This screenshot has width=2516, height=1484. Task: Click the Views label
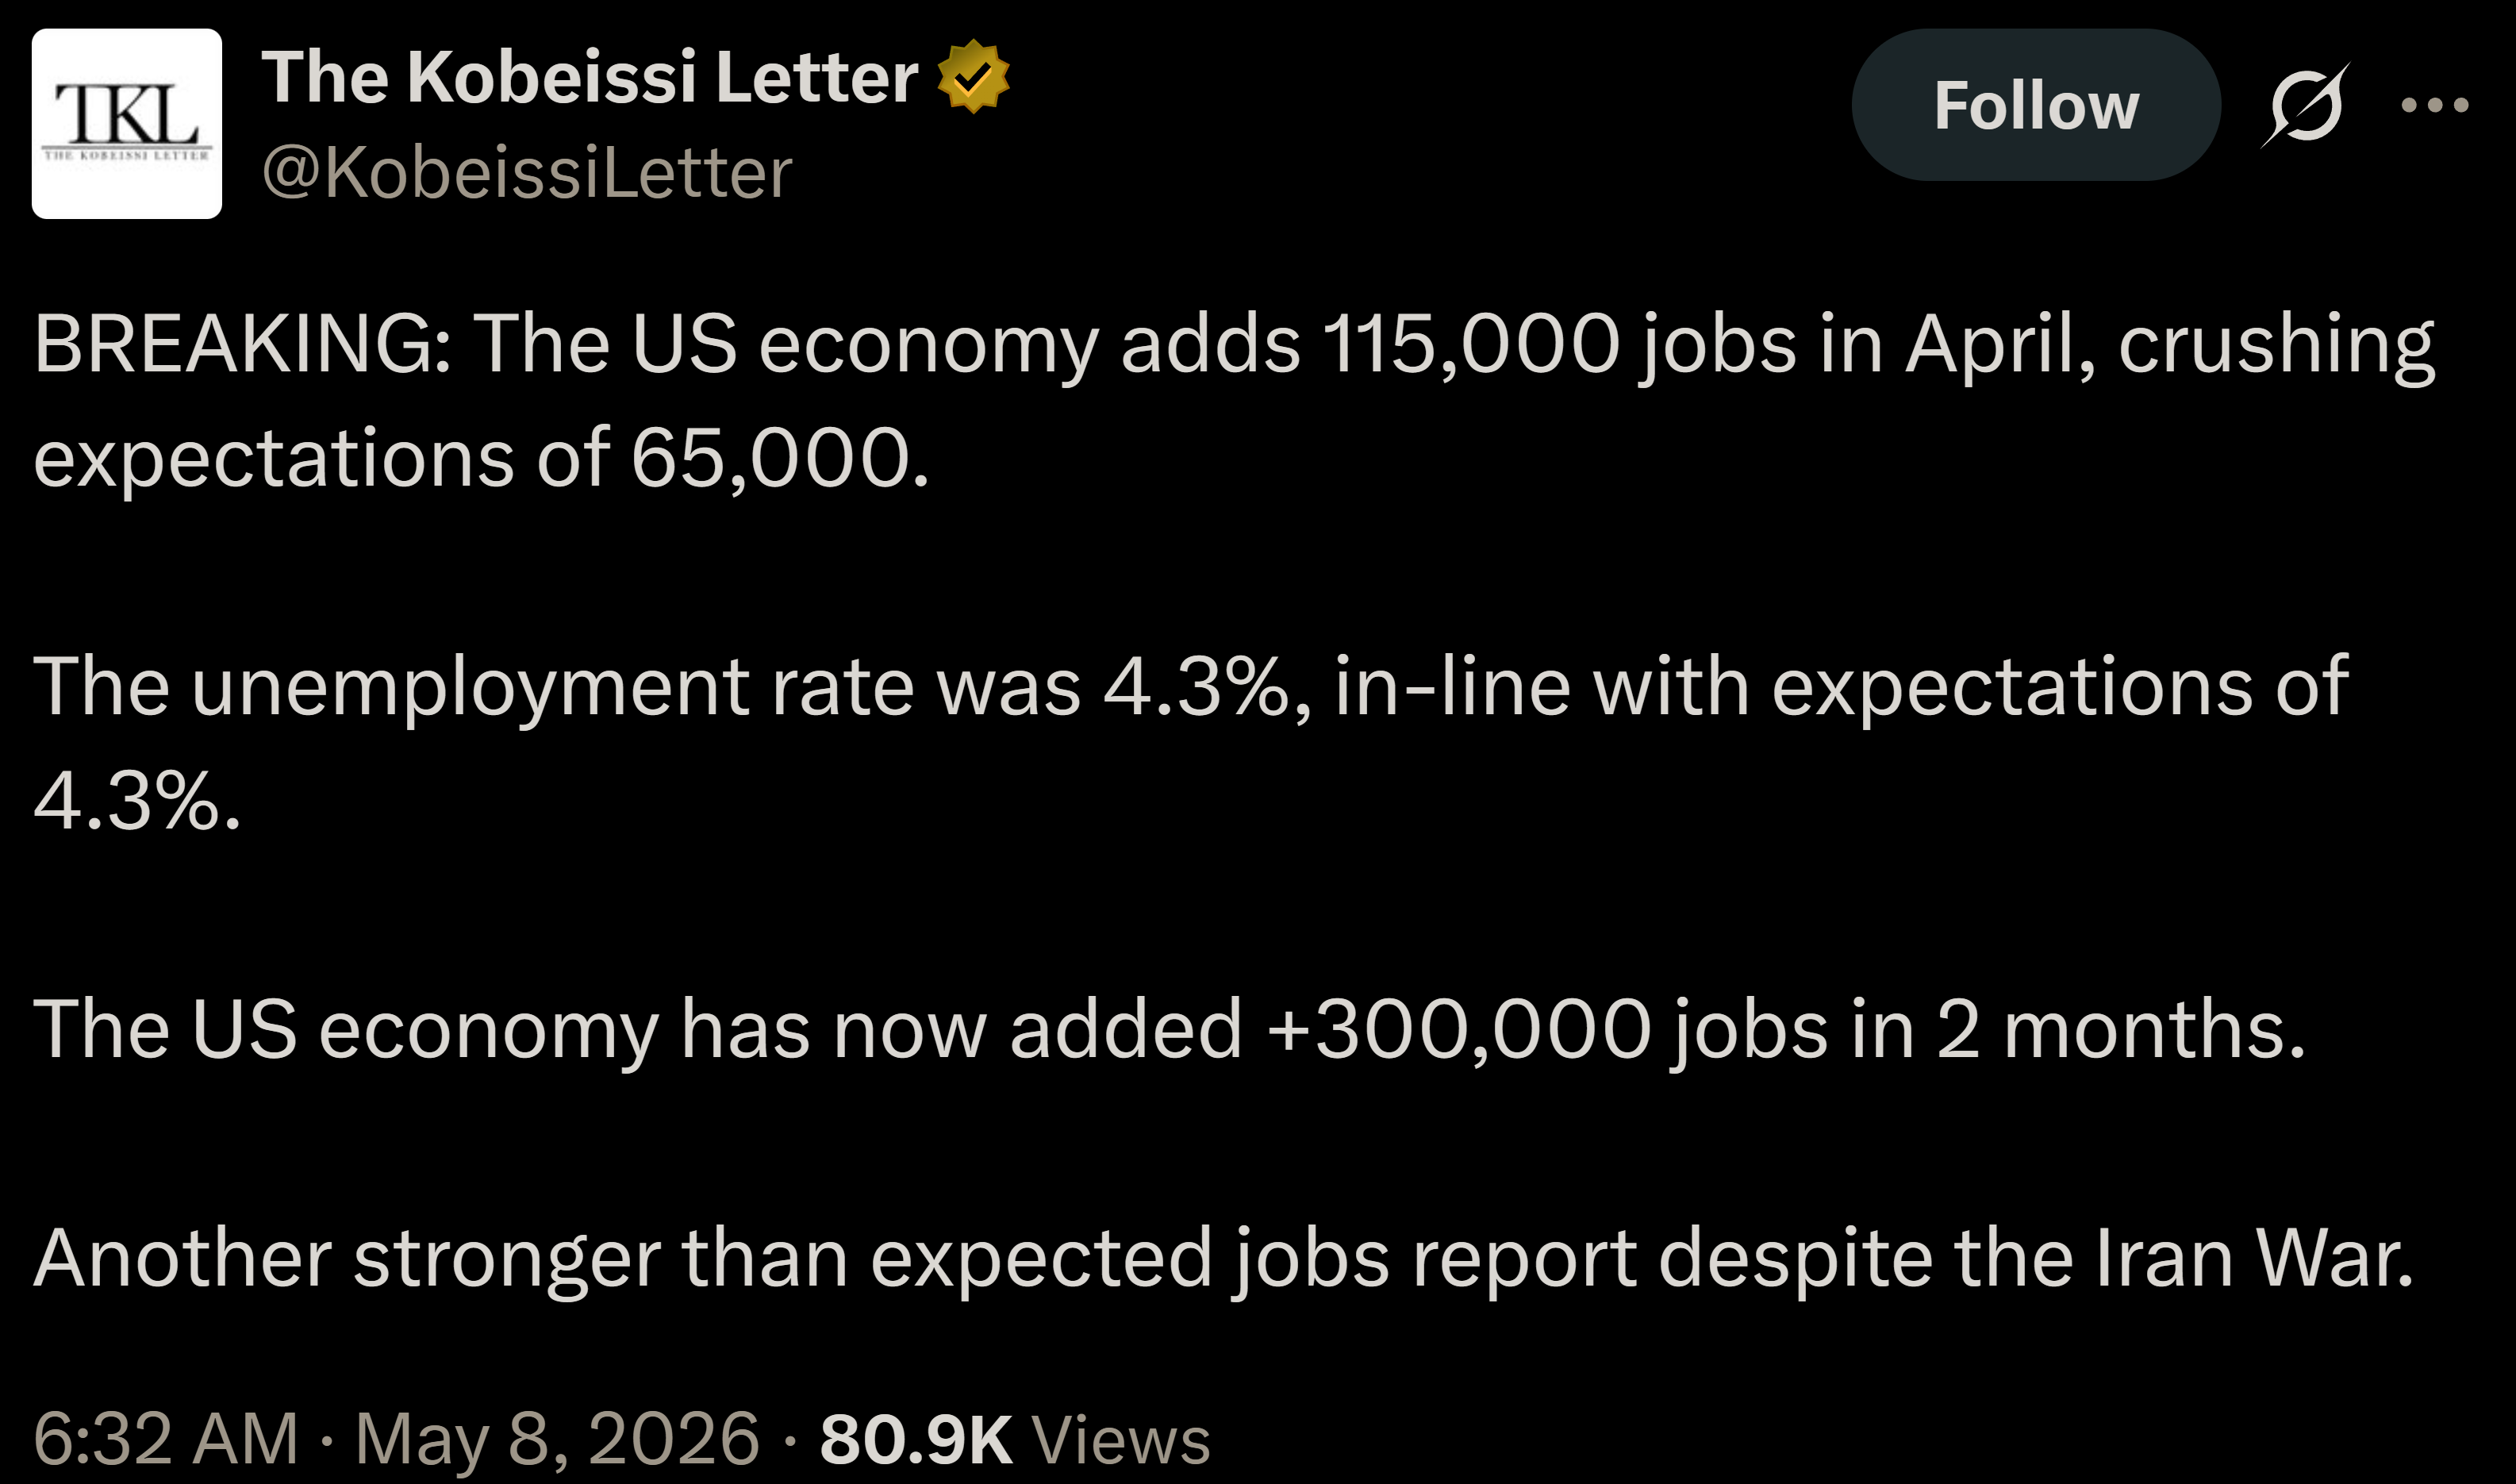coord(1120,1438)
